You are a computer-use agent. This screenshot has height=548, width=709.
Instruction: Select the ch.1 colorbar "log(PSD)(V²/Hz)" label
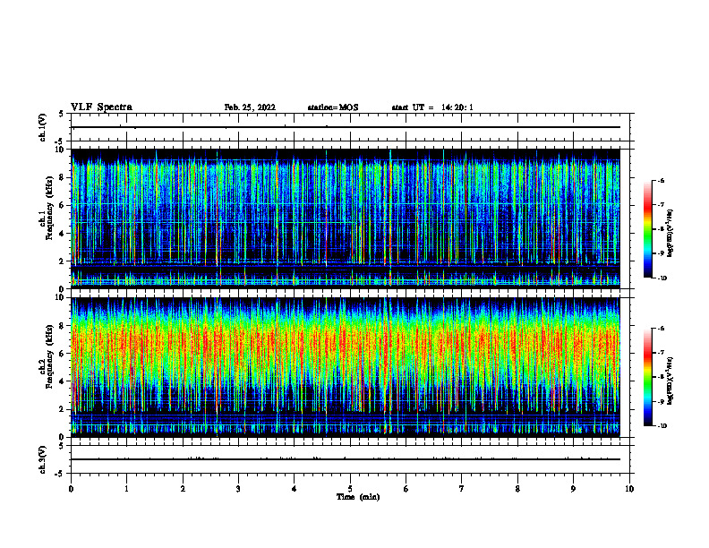[671, 234]
